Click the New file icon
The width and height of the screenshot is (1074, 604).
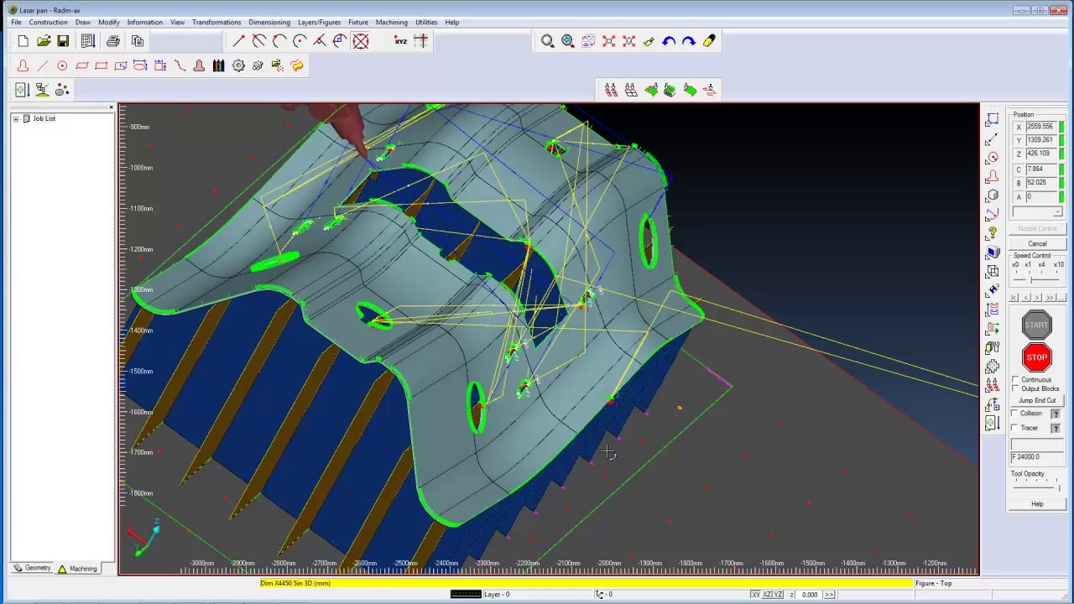coord(23,41)
